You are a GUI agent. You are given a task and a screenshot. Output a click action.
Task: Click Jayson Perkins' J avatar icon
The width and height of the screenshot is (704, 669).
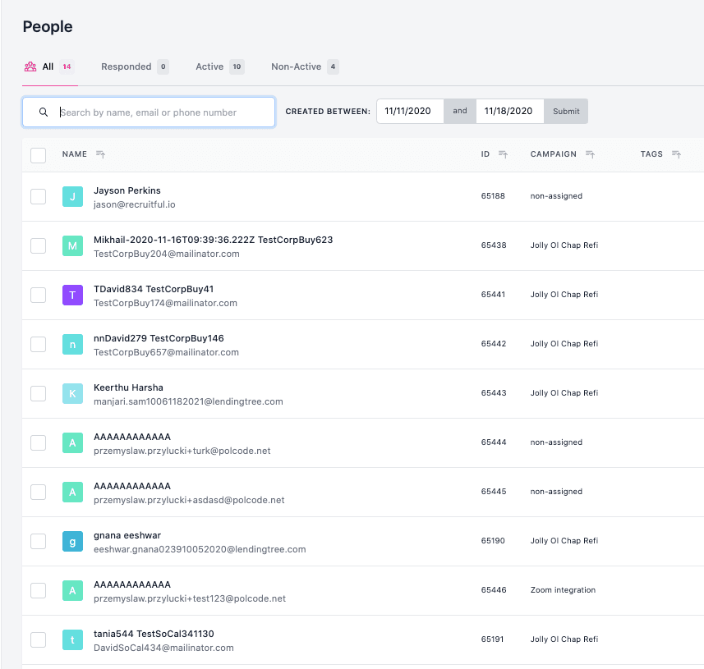(x=72, y=196)
